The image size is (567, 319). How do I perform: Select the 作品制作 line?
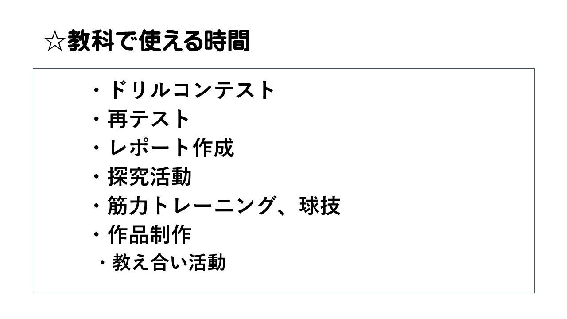(x=149, y=235)
